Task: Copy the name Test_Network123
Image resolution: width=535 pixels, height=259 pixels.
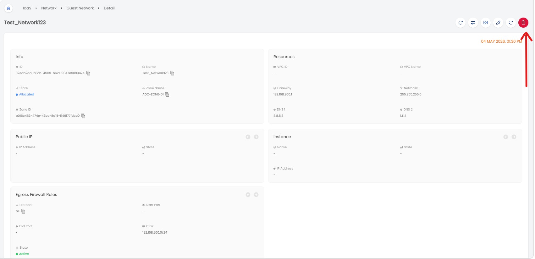Action: (x=172, y=73)
